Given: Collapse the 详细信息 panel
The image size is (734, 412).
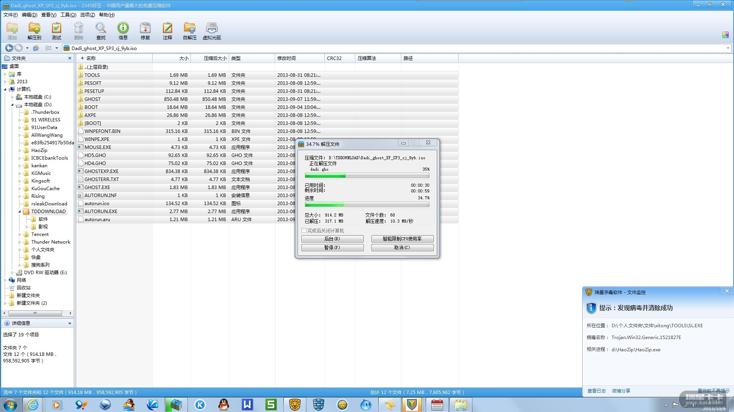Looking at the screenshot, I should pyautogui.click(x=70, y=323).
